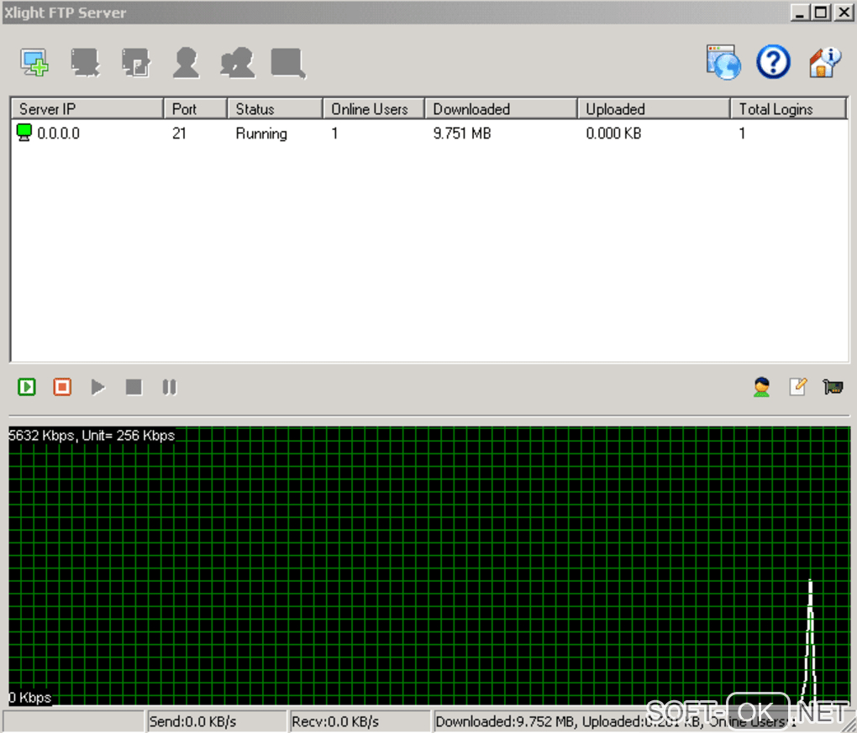
Task: Minimize the Xlight FTP Server window
Action: click(x=800, y=12)
